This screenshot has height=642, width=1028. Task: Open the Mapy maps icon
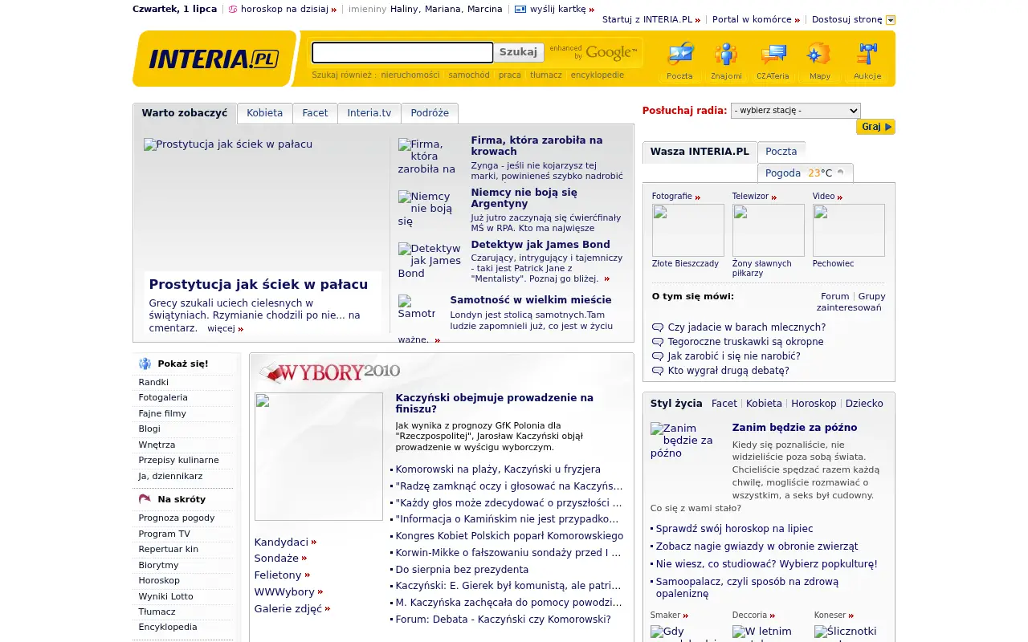(819, 61)
